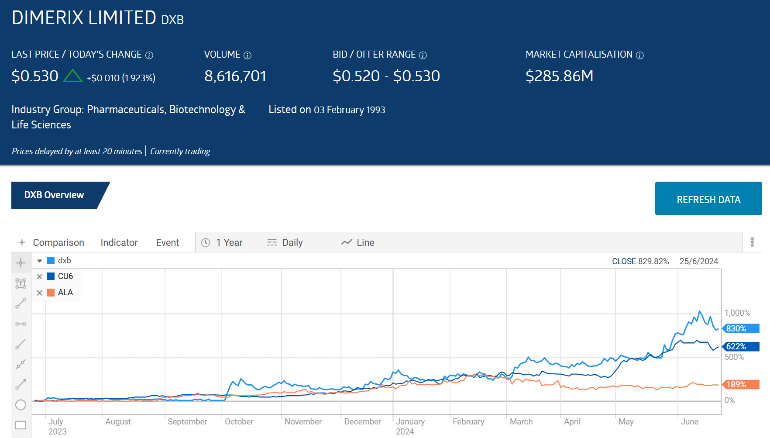The height and width of the screenshot is (438, 770).
Task: Open the Indicator menu
Action: (x=119, y=242)
